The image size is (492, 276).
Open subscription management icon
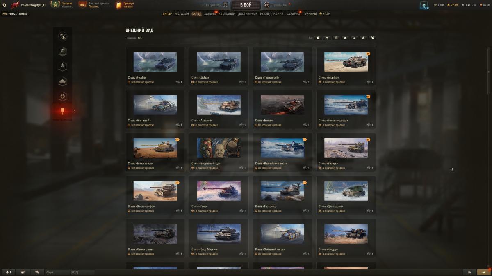55,5
